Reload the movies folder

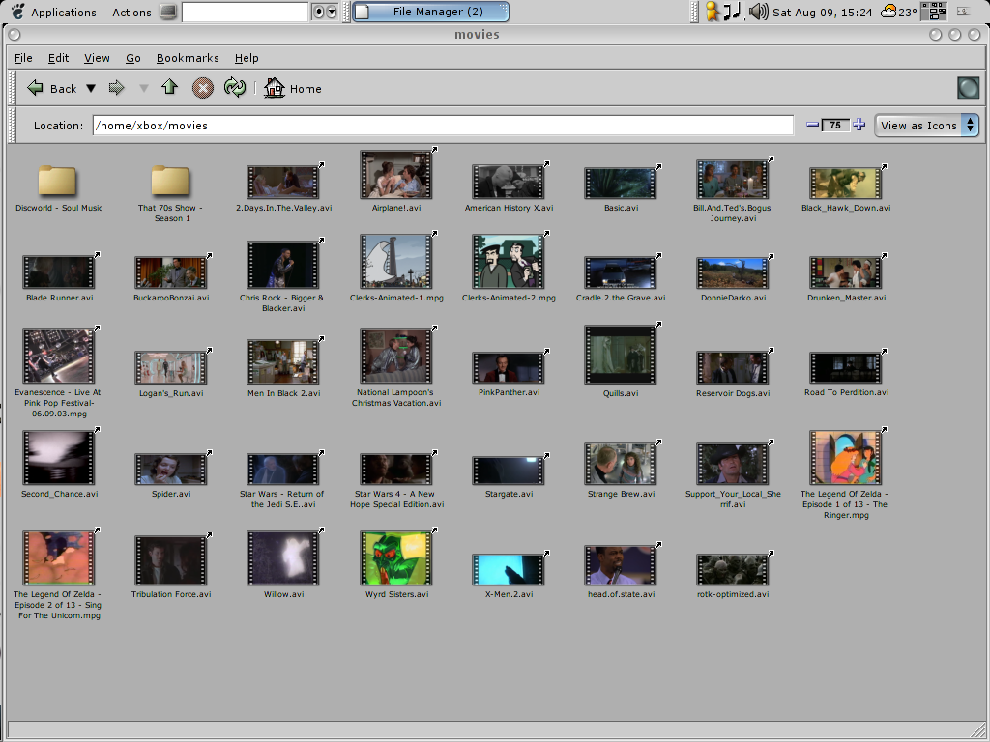click(x=235, y=88)
